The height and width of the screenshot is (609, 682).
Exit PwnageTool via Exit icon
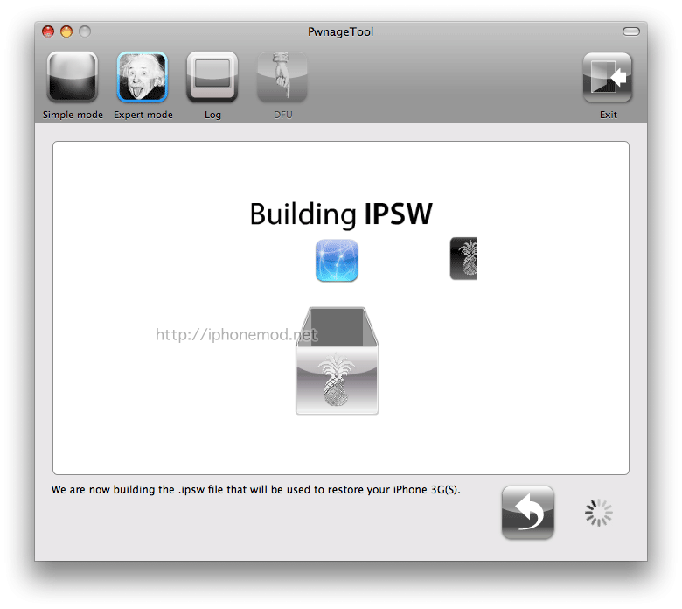tap(607, 78)
